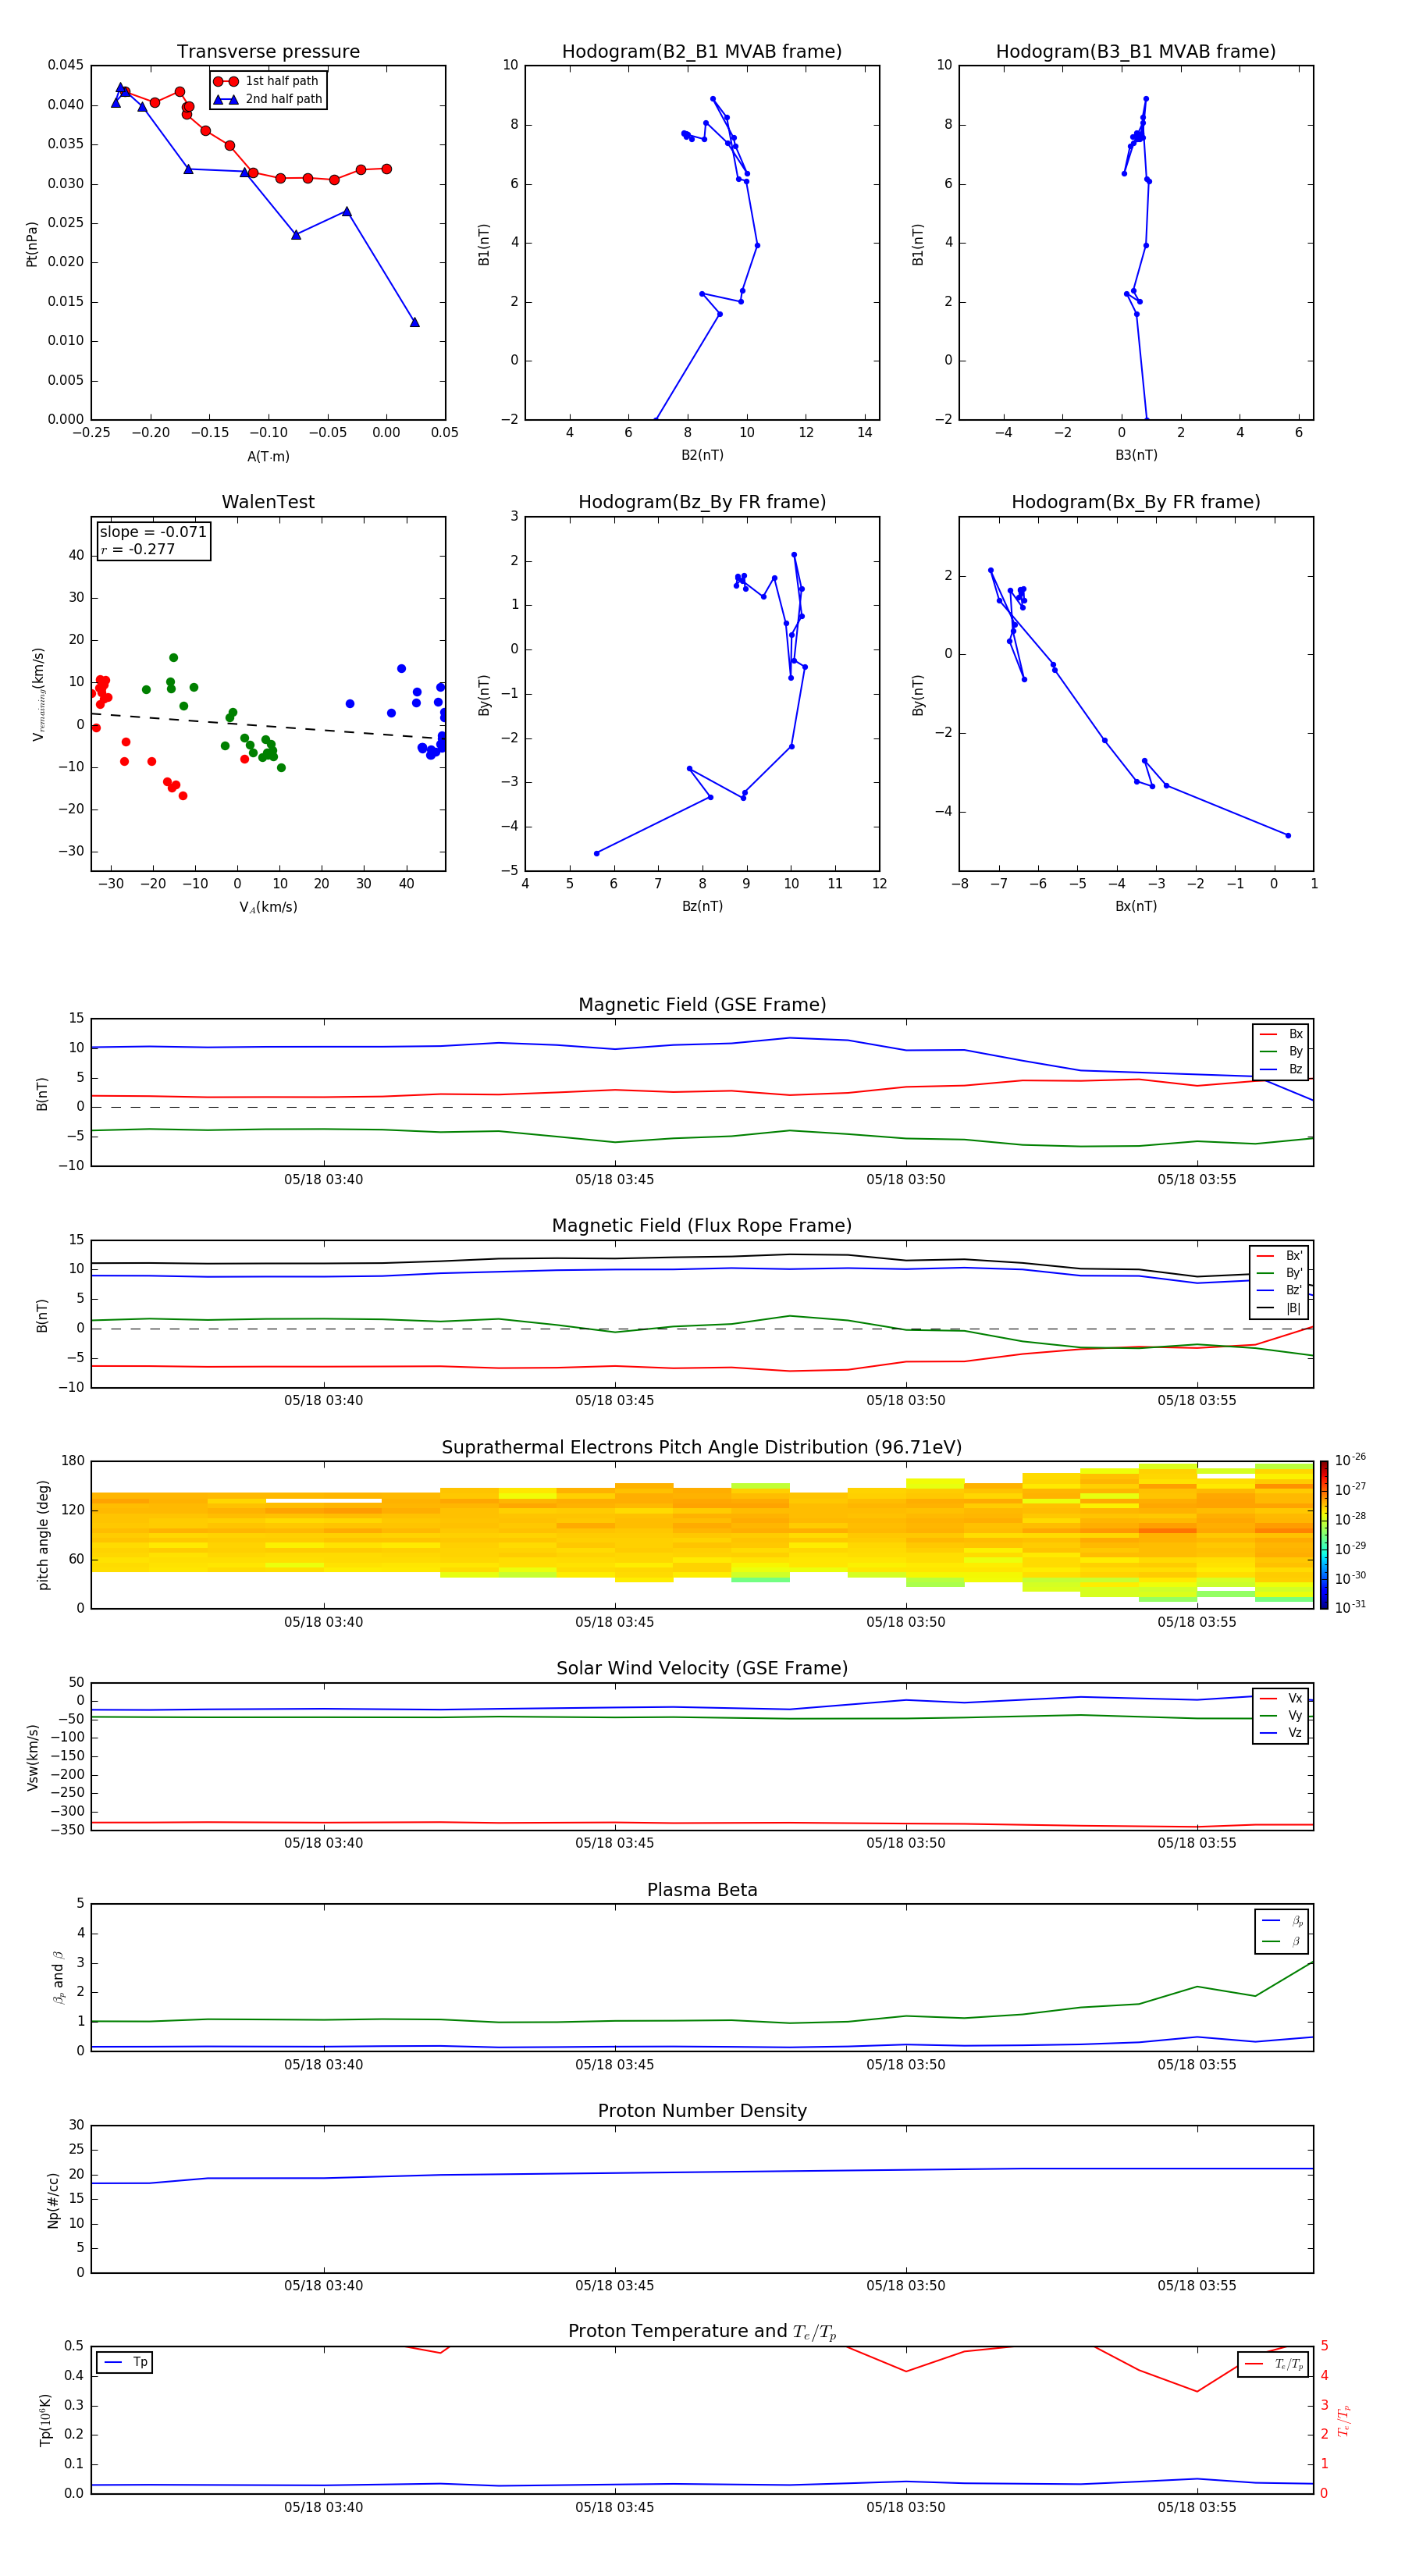
Task: Click the 'Pt(nPa)' y-axis label
Action: (32, 243)
